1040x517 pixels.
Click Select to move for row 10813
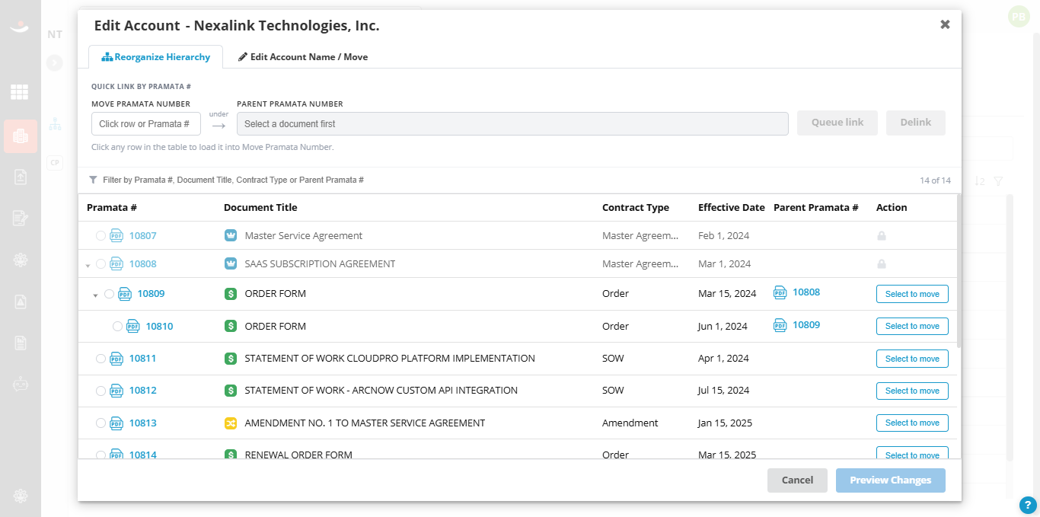pyautogui.click(x=912, y=423)
